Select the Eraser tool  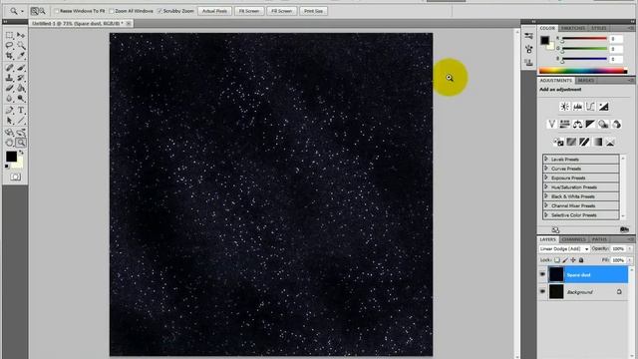point(9,88)
